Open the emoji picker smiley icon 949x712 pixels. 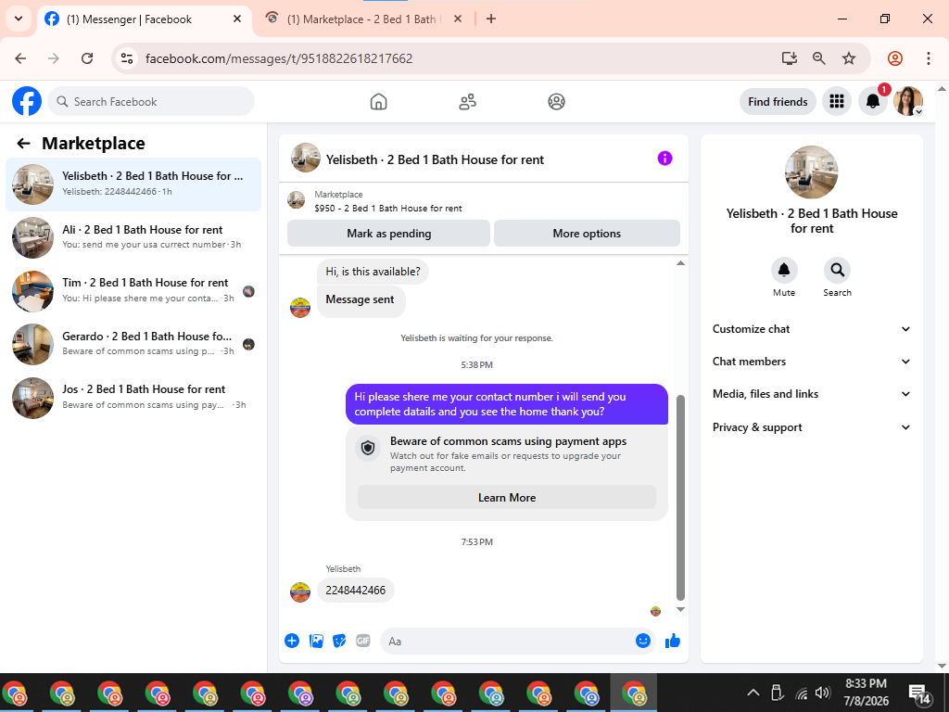click(x=643, y=641)
